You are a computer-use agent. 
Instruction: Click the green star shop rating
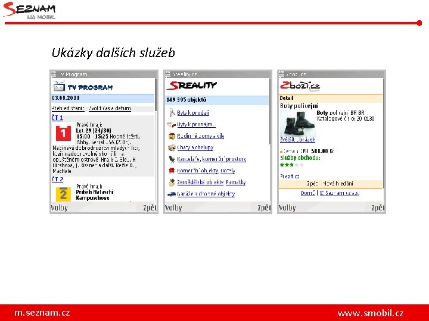pyautogui.click(x=291, y=165)
